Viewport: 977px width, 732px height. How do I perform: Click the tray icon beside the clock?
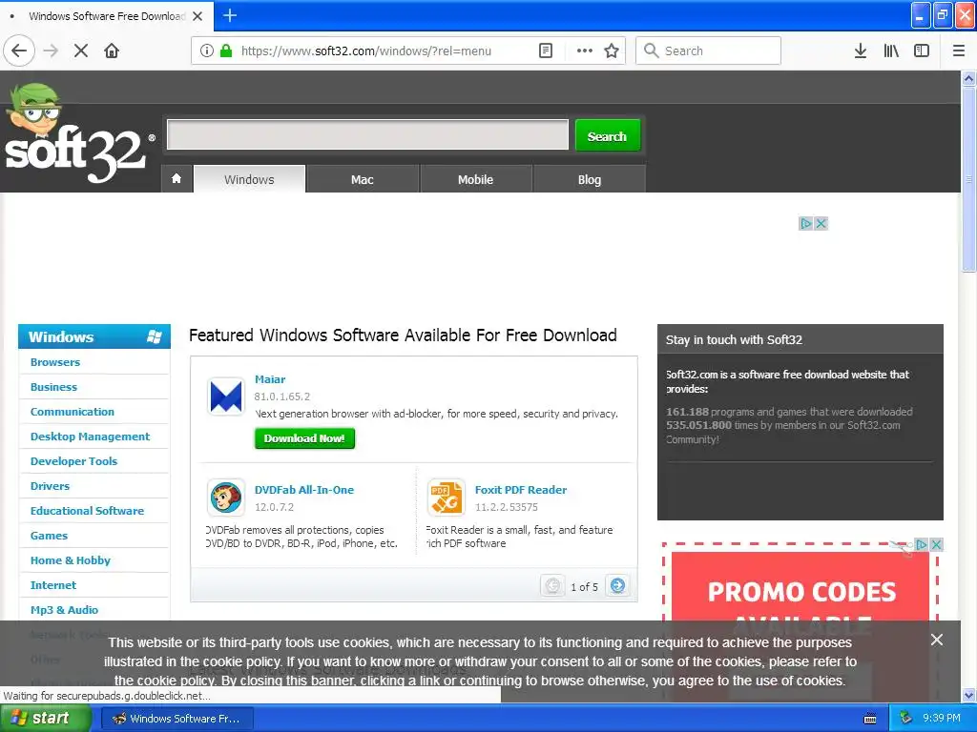point(906,719)
